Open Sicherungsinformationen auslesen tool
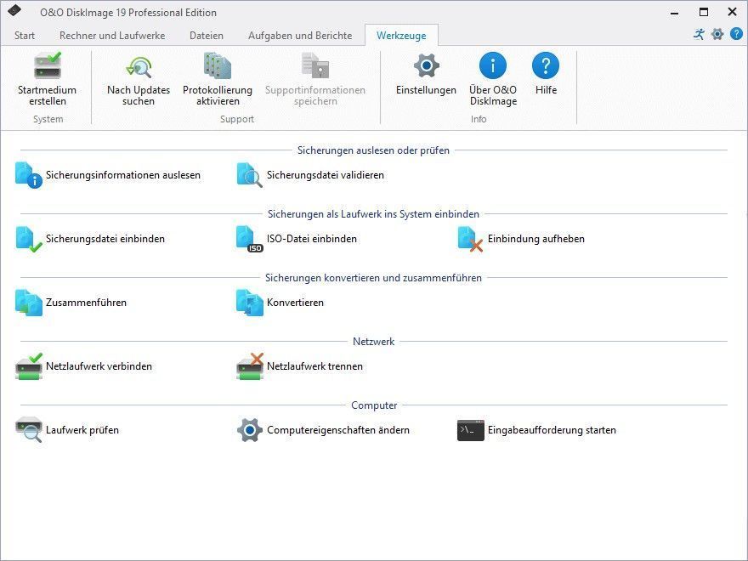Viewport: 748px width, 561px height. point(108,175)
